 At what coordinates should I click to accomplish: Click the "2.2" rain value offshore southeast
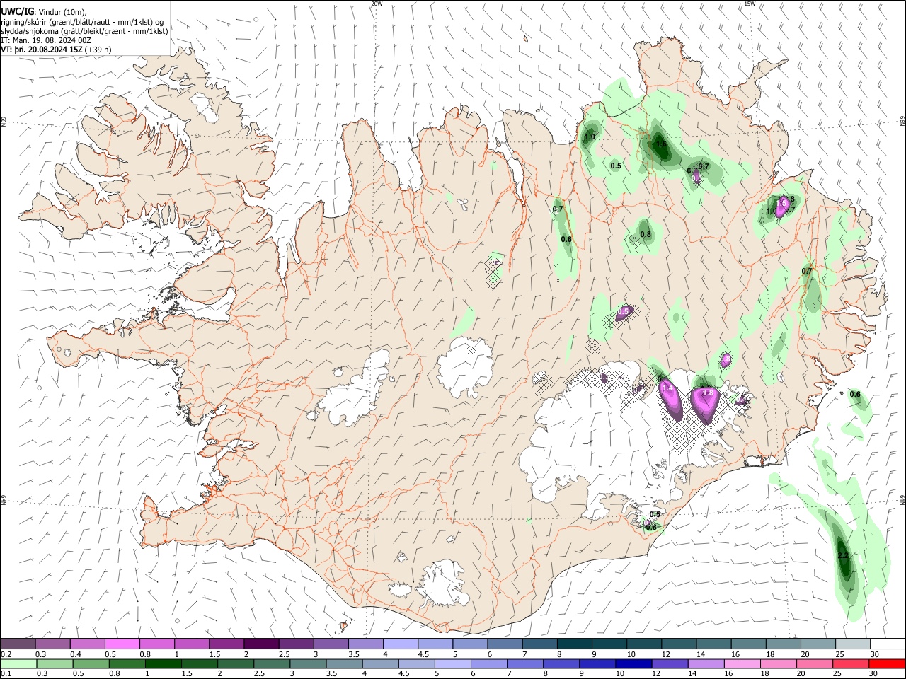[x=842, y=557]
